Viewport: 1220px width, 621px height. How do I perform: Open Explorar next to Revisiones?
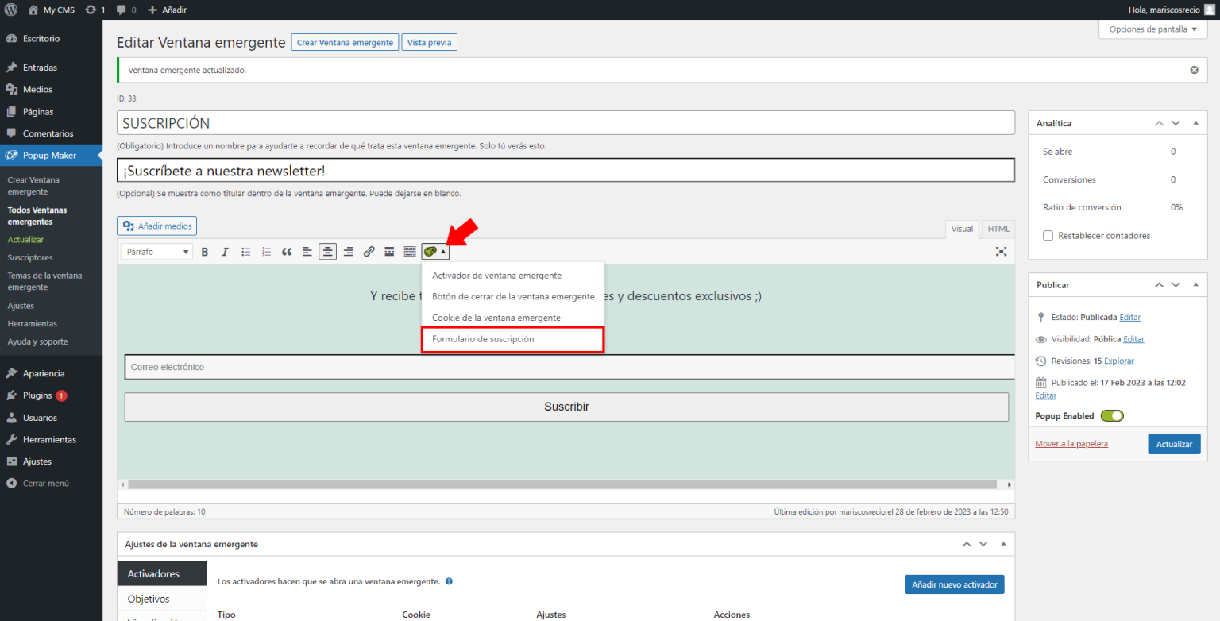[x=1118, y=361]
